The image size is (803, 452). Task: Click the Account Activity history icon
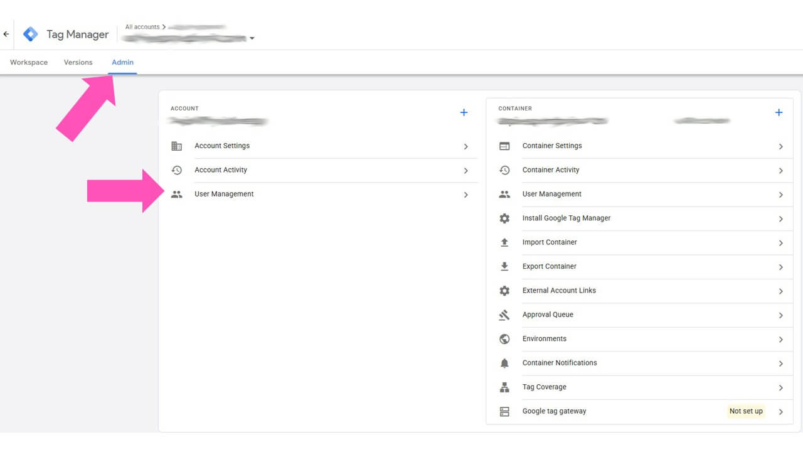tap(177, 170)
